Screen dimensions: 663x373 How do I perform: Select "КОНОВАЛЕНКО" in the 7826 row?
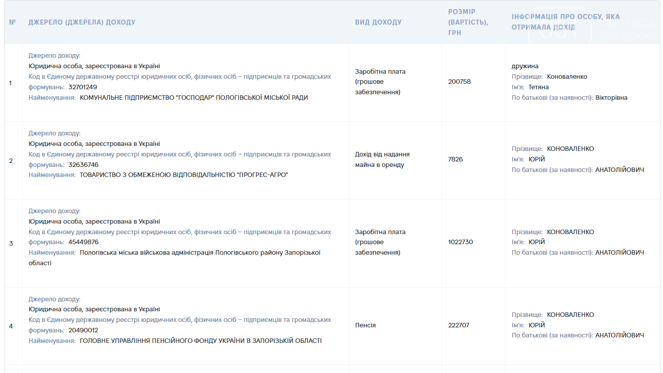tap(570, 149)
